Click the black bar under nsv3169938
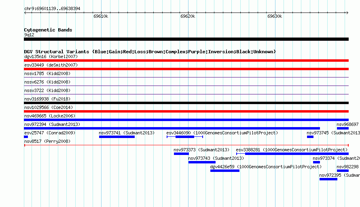The image size is (360, 207). click(x=186, y=103)
